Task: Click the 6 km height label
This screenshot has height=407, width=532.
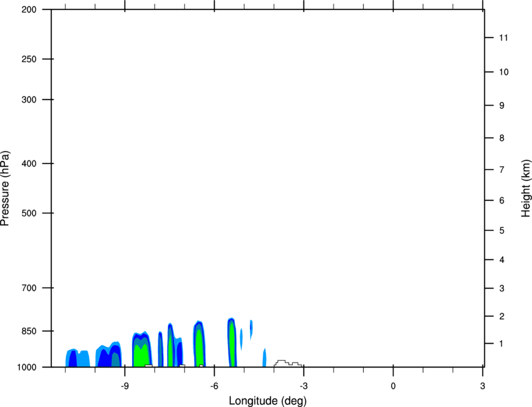Action: [x=502, y=200]
